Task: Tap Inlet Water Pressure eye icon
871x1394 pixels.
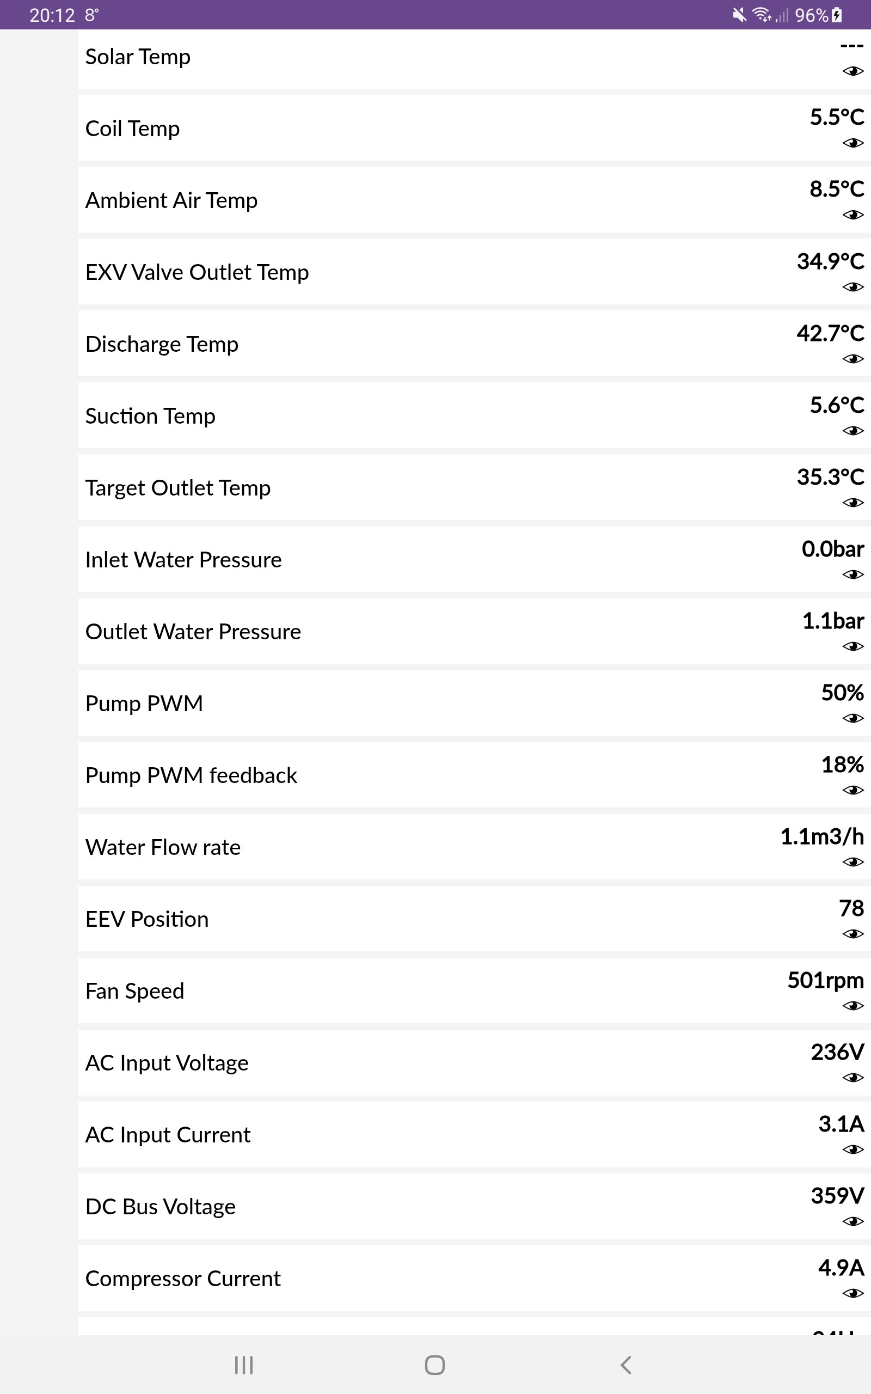Action: 852,574
